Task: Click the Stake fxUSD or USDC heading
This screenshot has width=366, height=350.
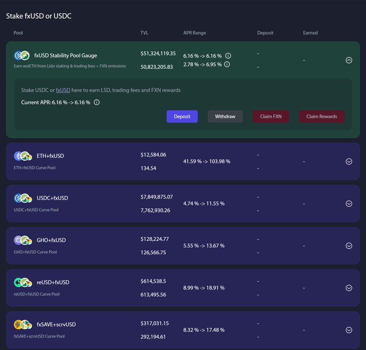Action: [39, 16]
